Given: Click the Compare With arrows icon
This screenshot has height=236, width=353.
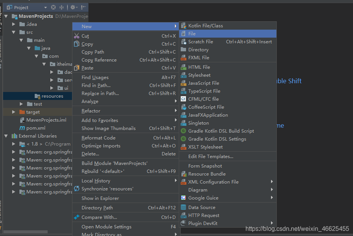Looking at the screenshot, I should pyautogui.click(x=77, y=217).
